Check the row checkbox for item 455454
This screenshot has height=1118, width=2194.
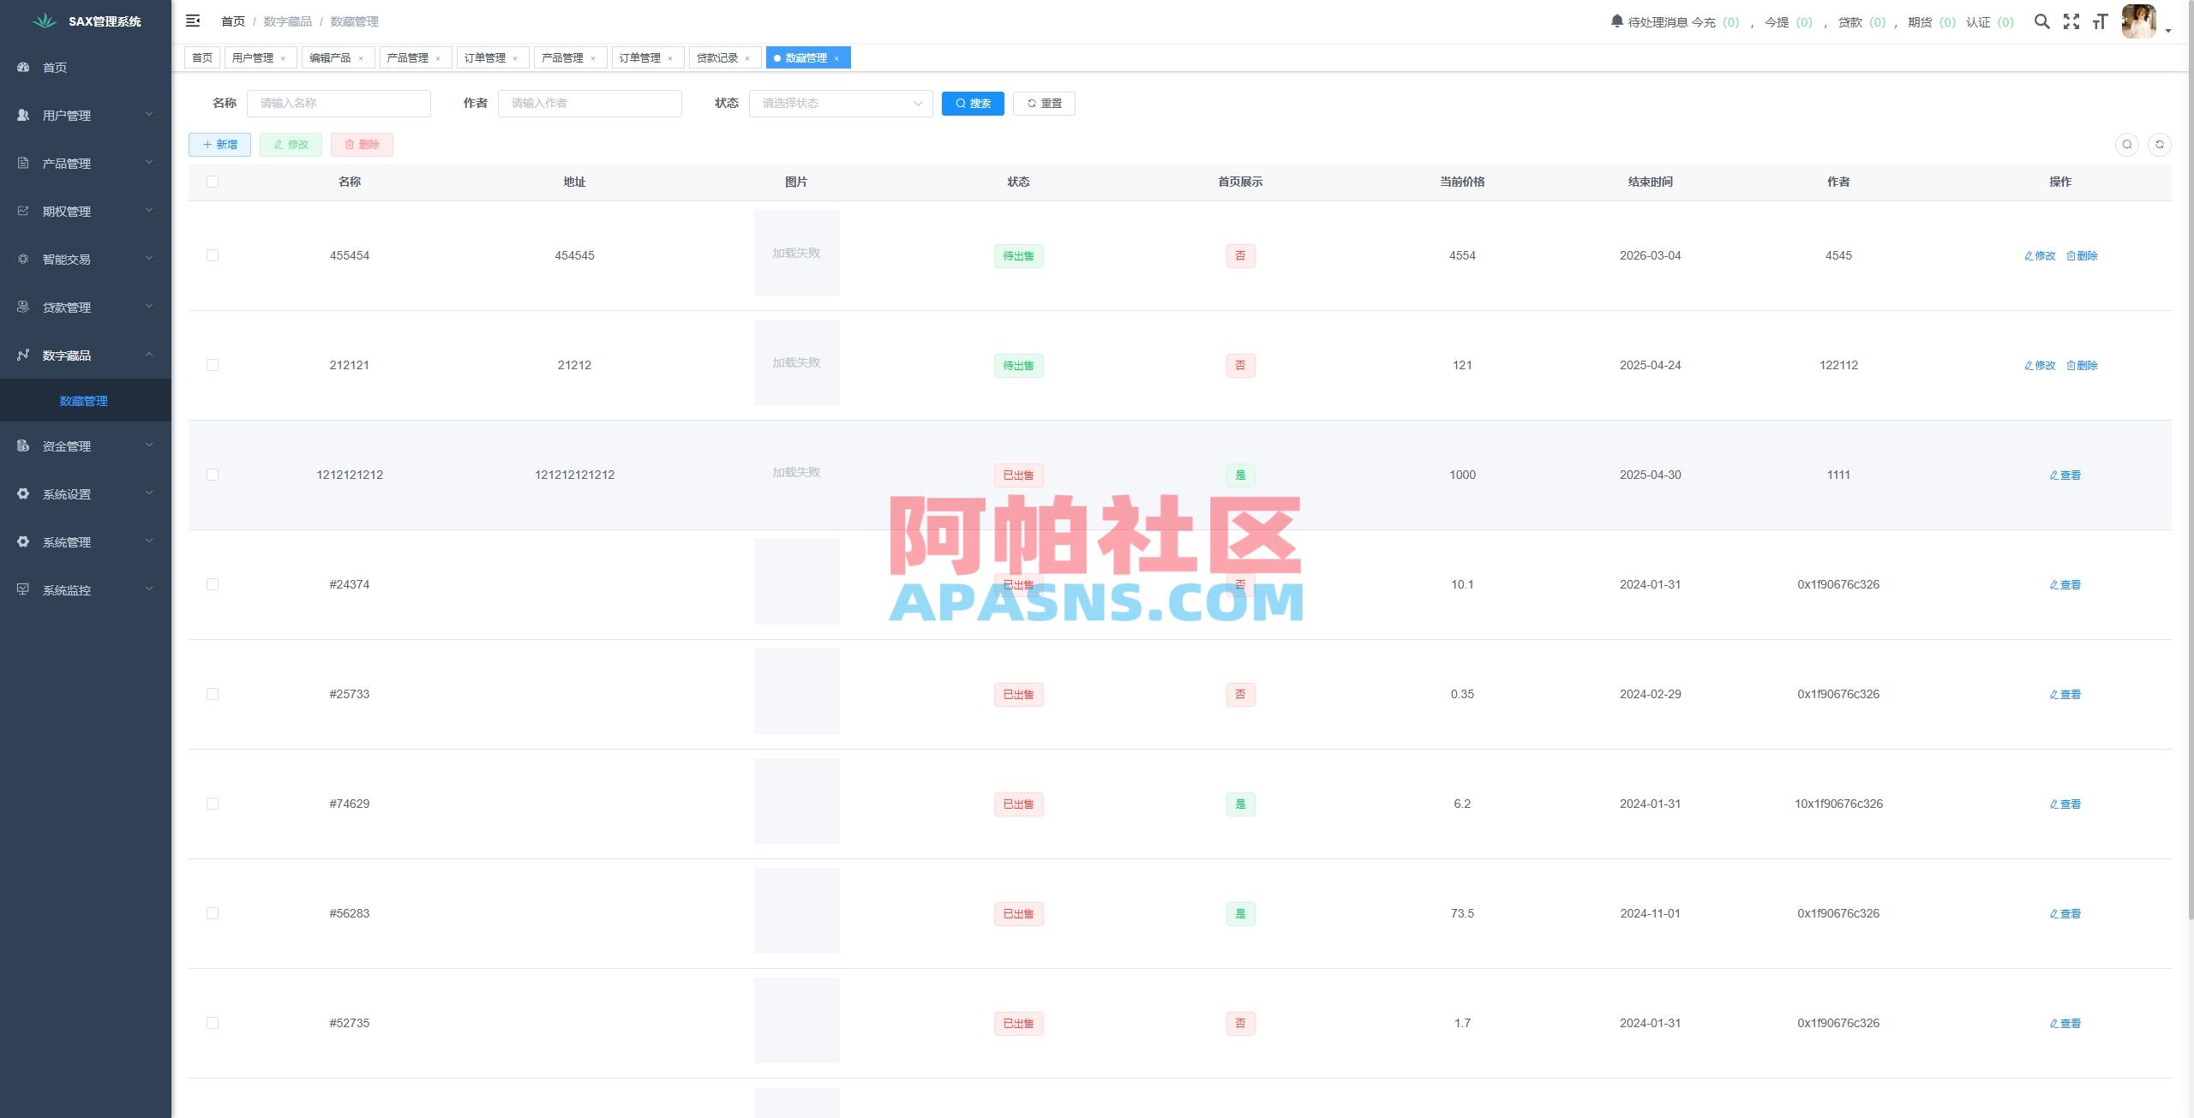pyautogui.click(x=213, y=254)
